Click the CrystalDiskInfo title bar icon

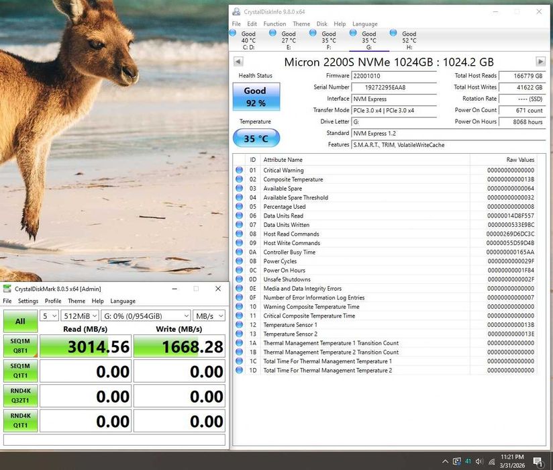(x=236, y=11)
